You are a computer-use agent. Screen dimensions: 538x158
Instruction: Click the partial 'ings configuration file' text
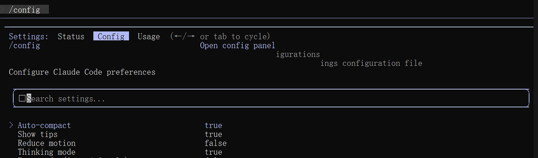point(371,63)
